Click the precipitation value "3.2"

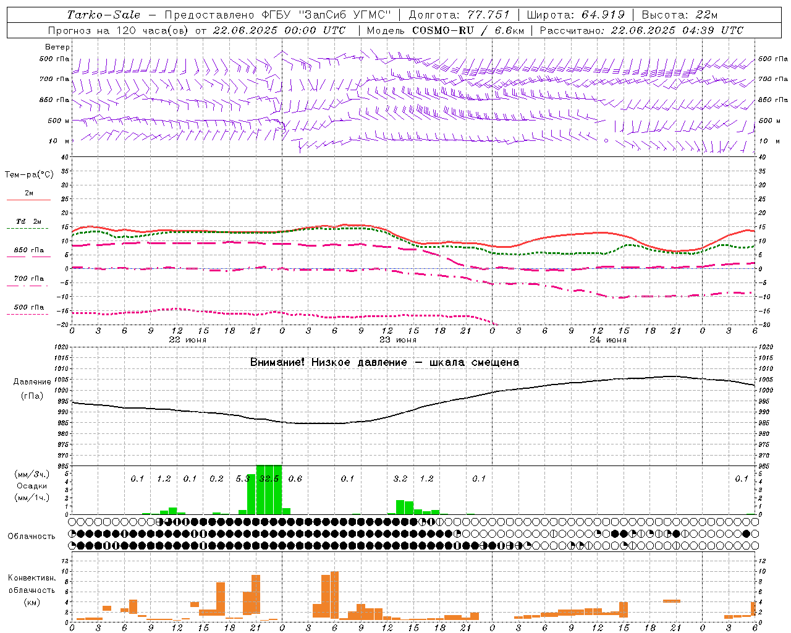click(x=400, y=479)
